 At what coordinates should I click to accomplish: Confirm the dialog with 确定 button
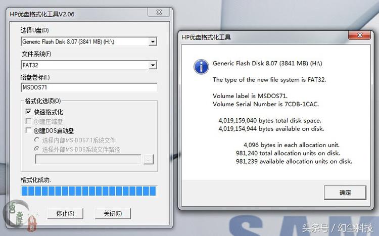coord(345,193)
